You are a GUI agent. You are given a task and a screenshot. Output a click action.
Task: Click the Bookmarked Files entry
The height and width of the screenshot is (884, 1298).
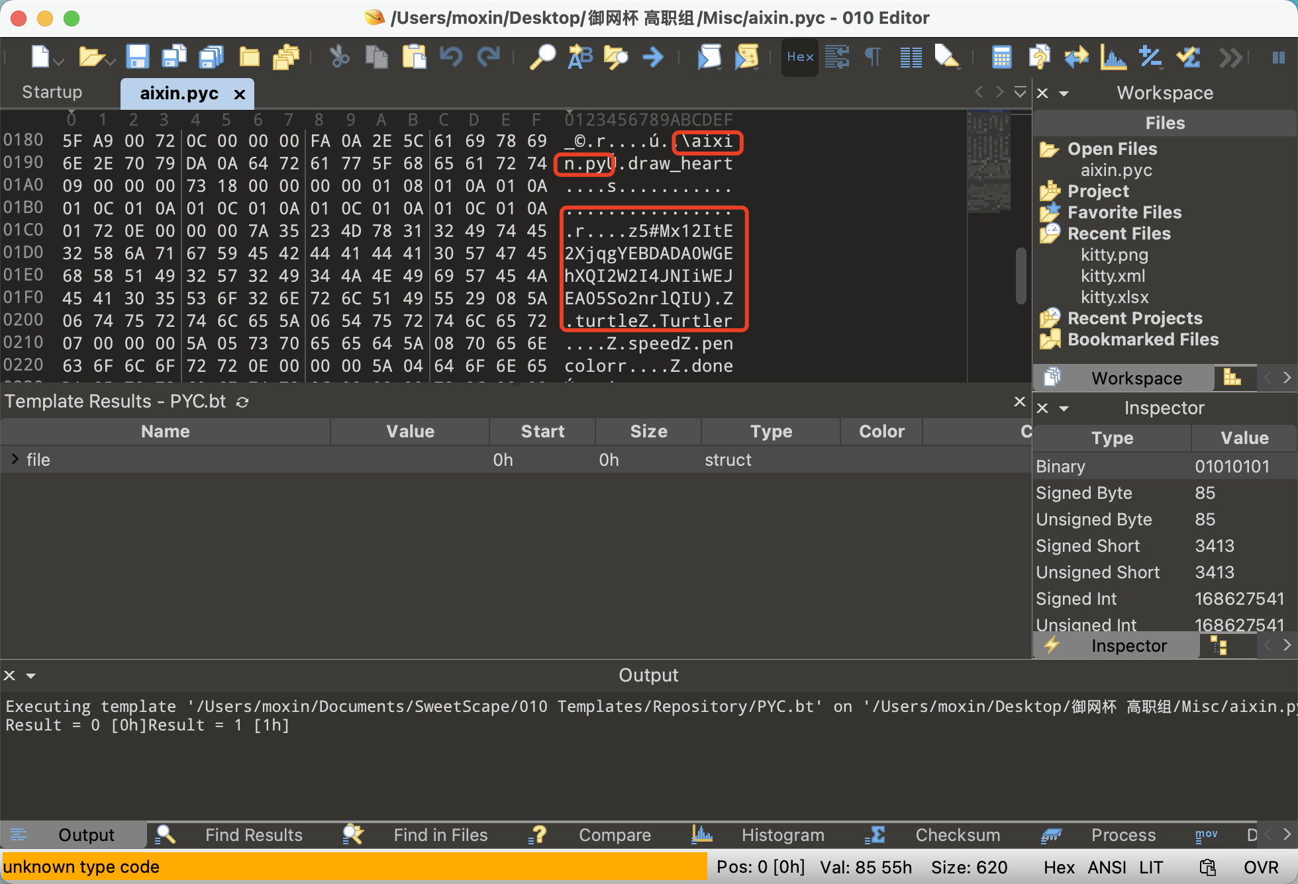click(1142, 339)
